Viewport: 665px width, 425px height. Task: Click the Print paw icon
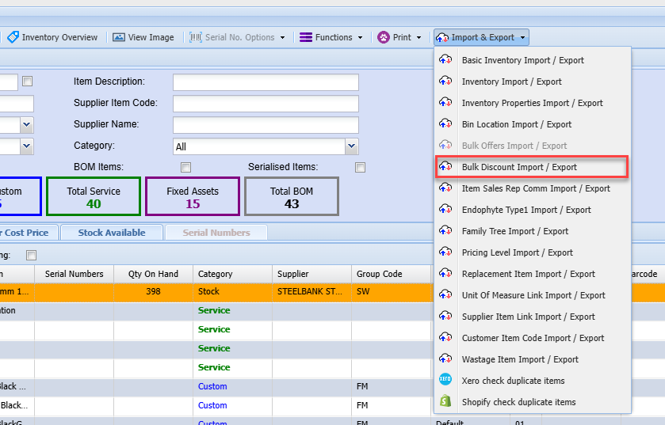click(x=384, y=37)
